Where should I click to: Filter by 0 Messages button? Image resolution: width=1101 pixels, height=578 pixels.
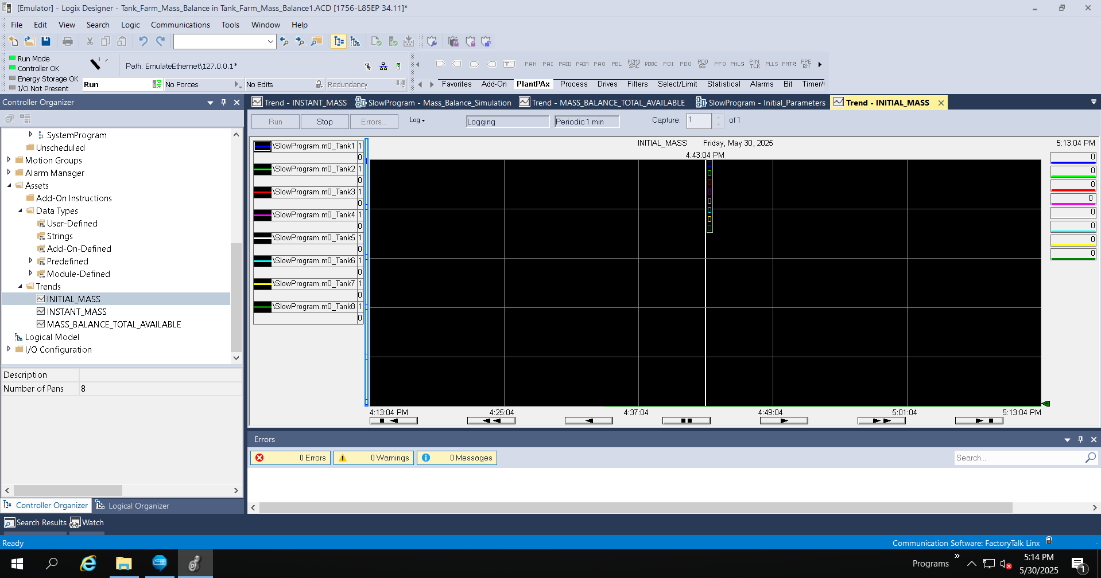tap(457, 458)
